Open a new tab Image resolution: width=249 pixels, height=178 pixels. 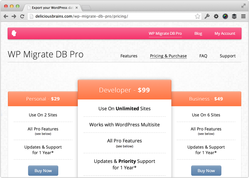pos(86,8)
